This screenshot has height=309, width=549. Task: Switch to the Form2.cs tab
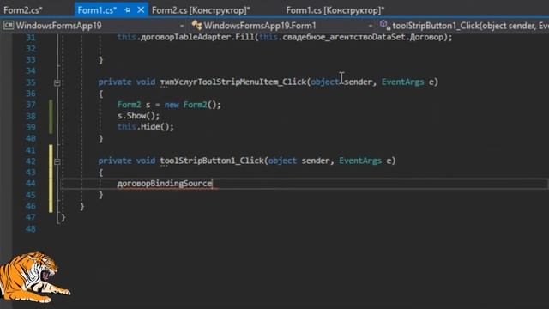tap(23, 10)
